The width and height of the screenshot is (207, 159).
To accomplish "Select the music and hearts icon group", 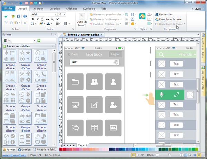I will click(40, 140).
